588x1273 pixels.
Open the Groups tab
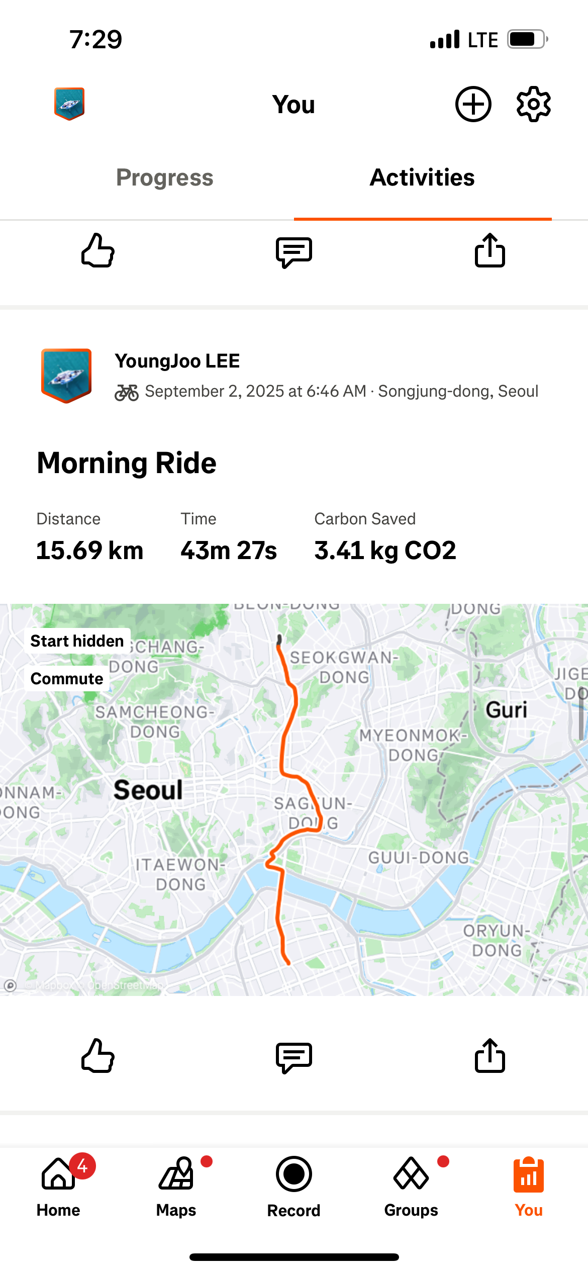pyautogui.click(x=411, y=1186)
